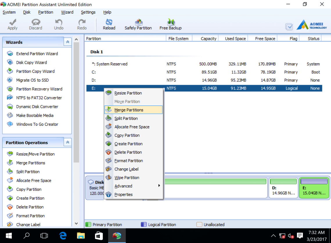
Task: Open the Safely Partition toolbar tool
Action: pyautogui.click(x=138, y=24)
